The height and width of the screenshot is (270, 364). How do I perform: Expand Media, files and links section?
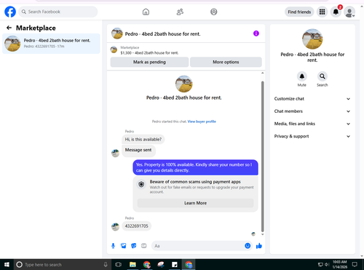coord(312,124)
